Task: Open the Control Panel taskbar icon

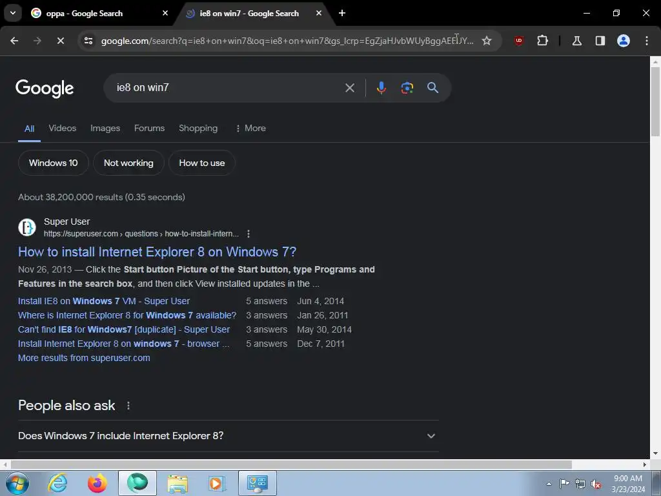Action: pyautogui.click(x=258, y=483)
